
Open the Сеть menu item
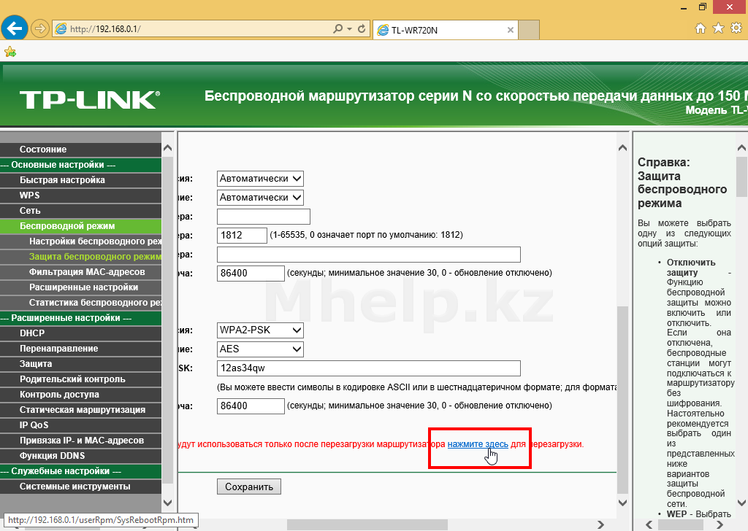point(80,211)
